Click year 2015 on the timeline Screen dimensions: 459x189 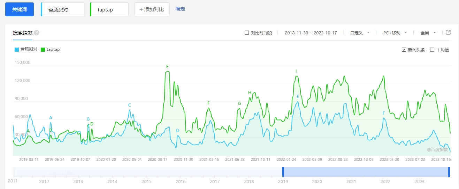coord(146,181)
